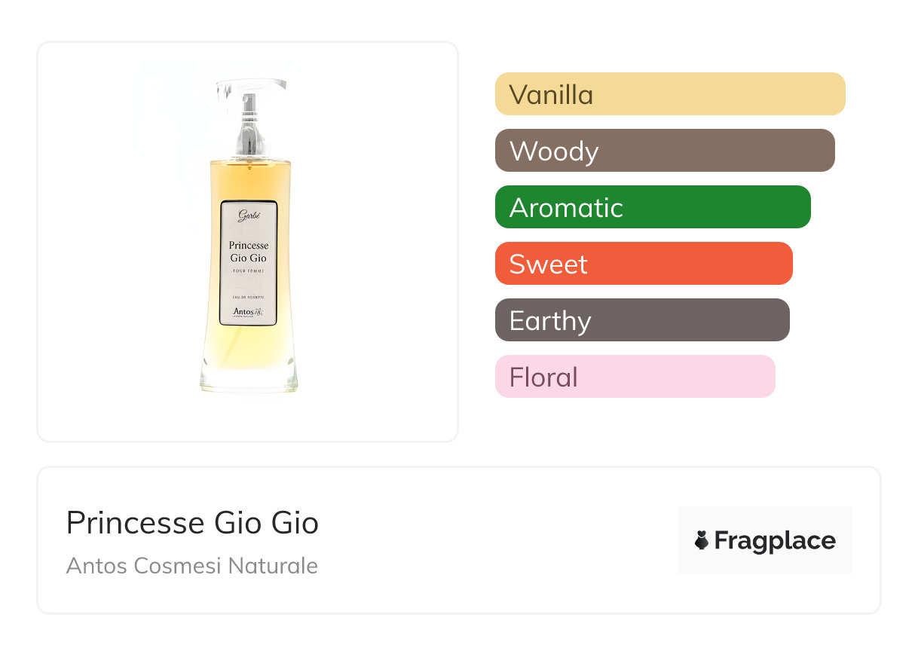Click the Garbé script on the label
Image resolution: width=918 pixels, height=651 pixels.
[248, 216]
